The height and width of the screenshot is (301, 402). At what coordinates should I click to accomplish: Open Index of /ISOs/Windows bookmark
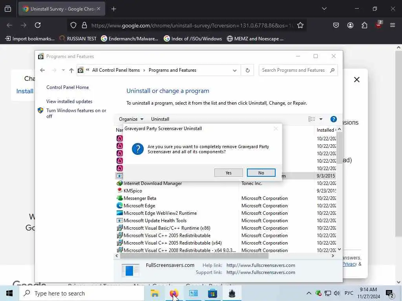[193, 39]
